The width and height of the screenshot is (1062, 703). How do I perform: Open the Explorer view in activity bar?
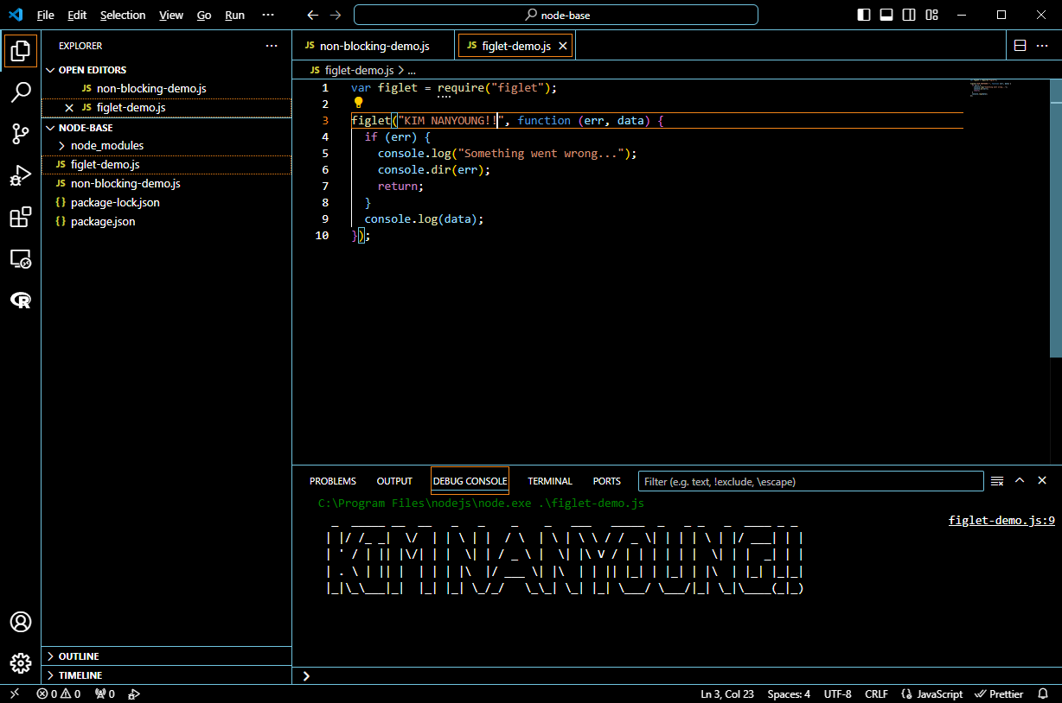click(x=21, y=51)
